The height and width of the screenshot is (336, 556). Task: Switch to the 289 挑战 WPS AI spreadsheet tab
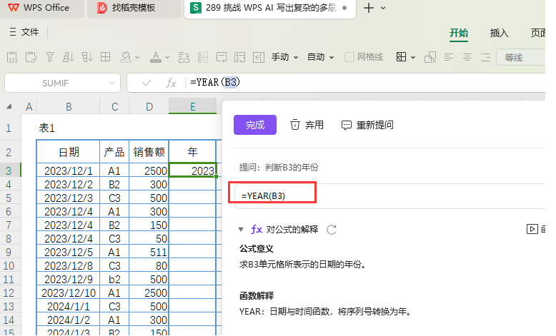(269, 8)
